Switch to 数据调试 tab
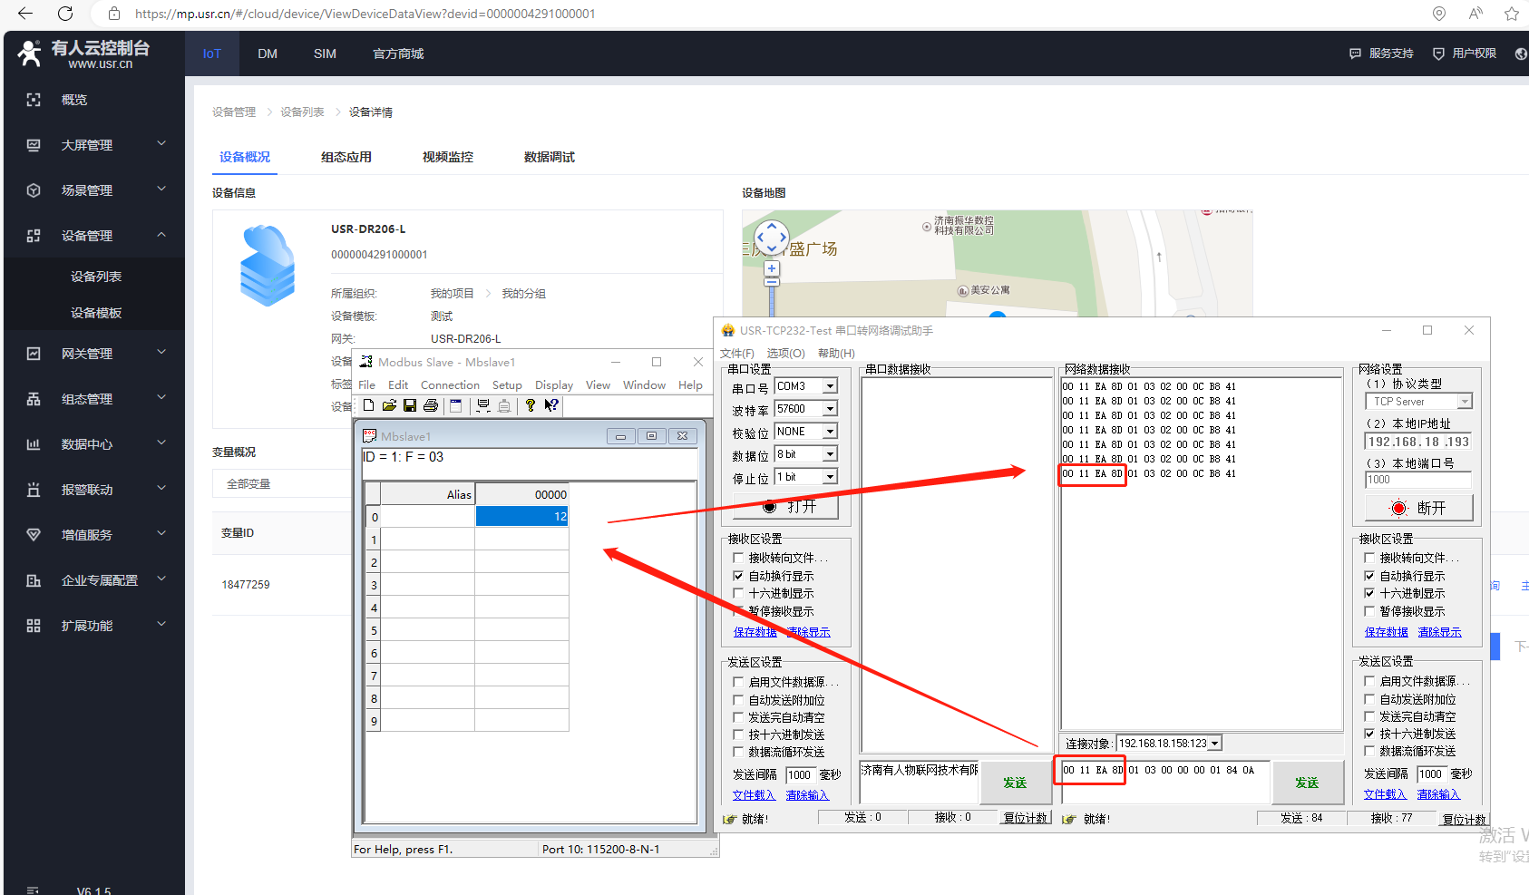Screen dimensions: 1529x895 point(550,157)
